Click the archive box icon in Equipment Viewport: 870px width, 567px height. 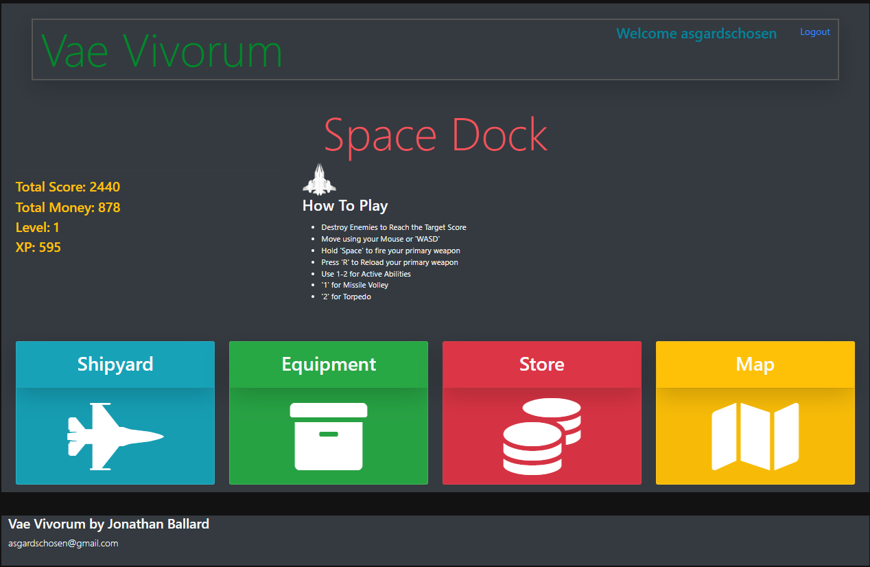[329, 437]
